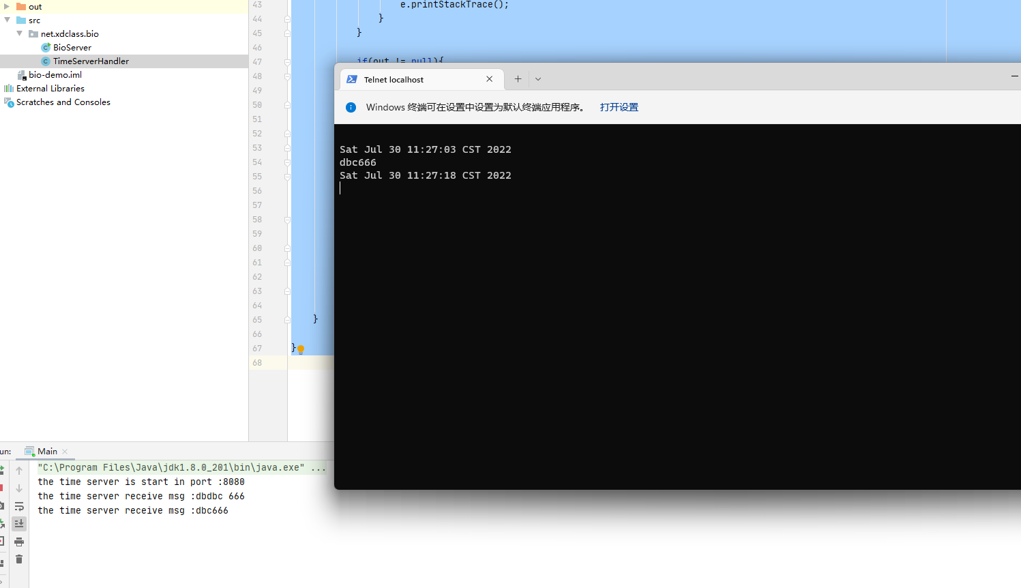The image size is (1021, 588).
Task: Click the TimeServerHandler class icon
Action: tap(46, 61)
